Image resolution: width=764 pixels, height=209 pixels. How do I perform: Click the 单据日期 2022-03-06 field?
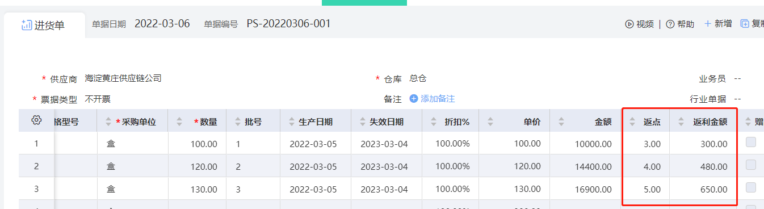click(162, 24)
